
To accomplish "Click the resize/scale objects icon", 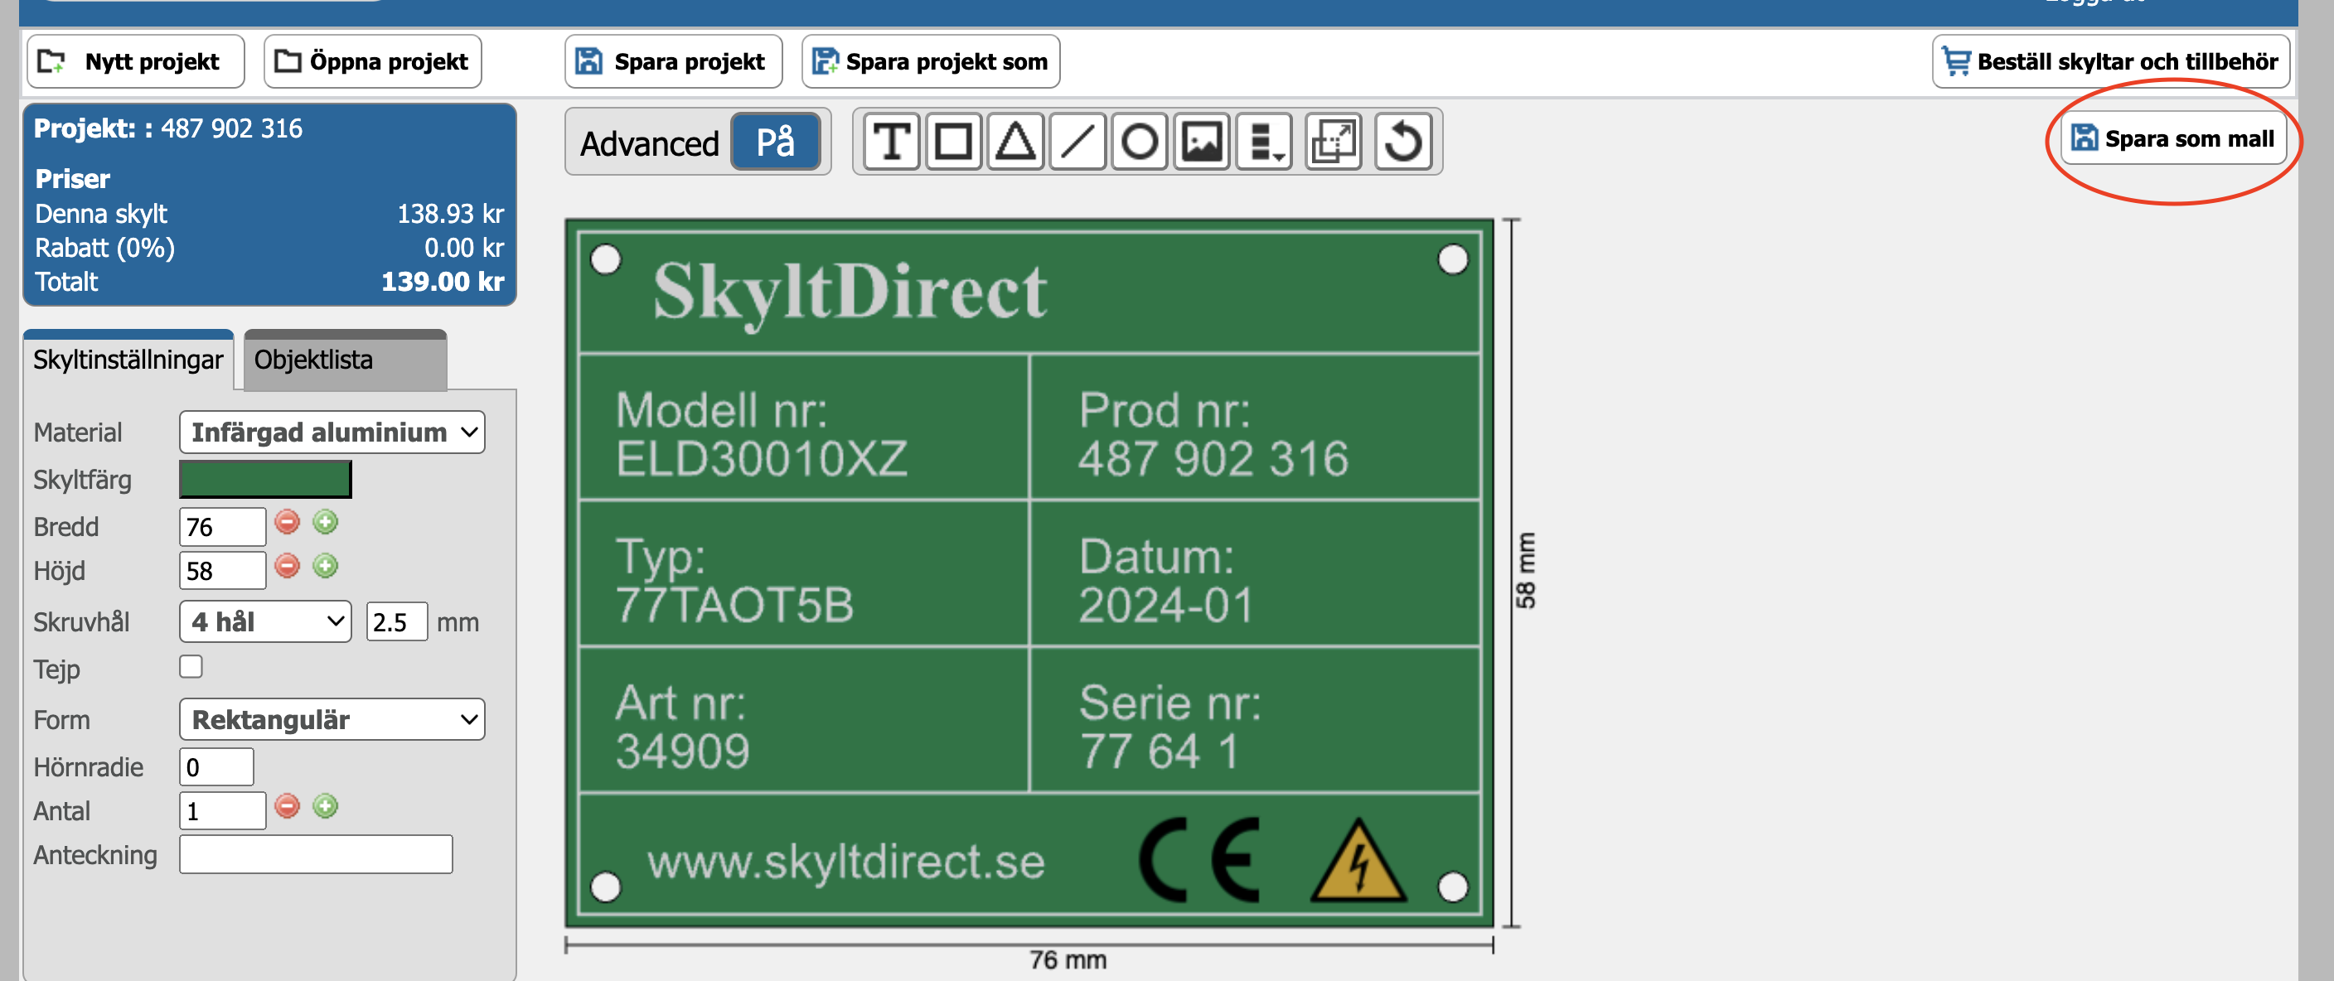I will pos(1334,142).
